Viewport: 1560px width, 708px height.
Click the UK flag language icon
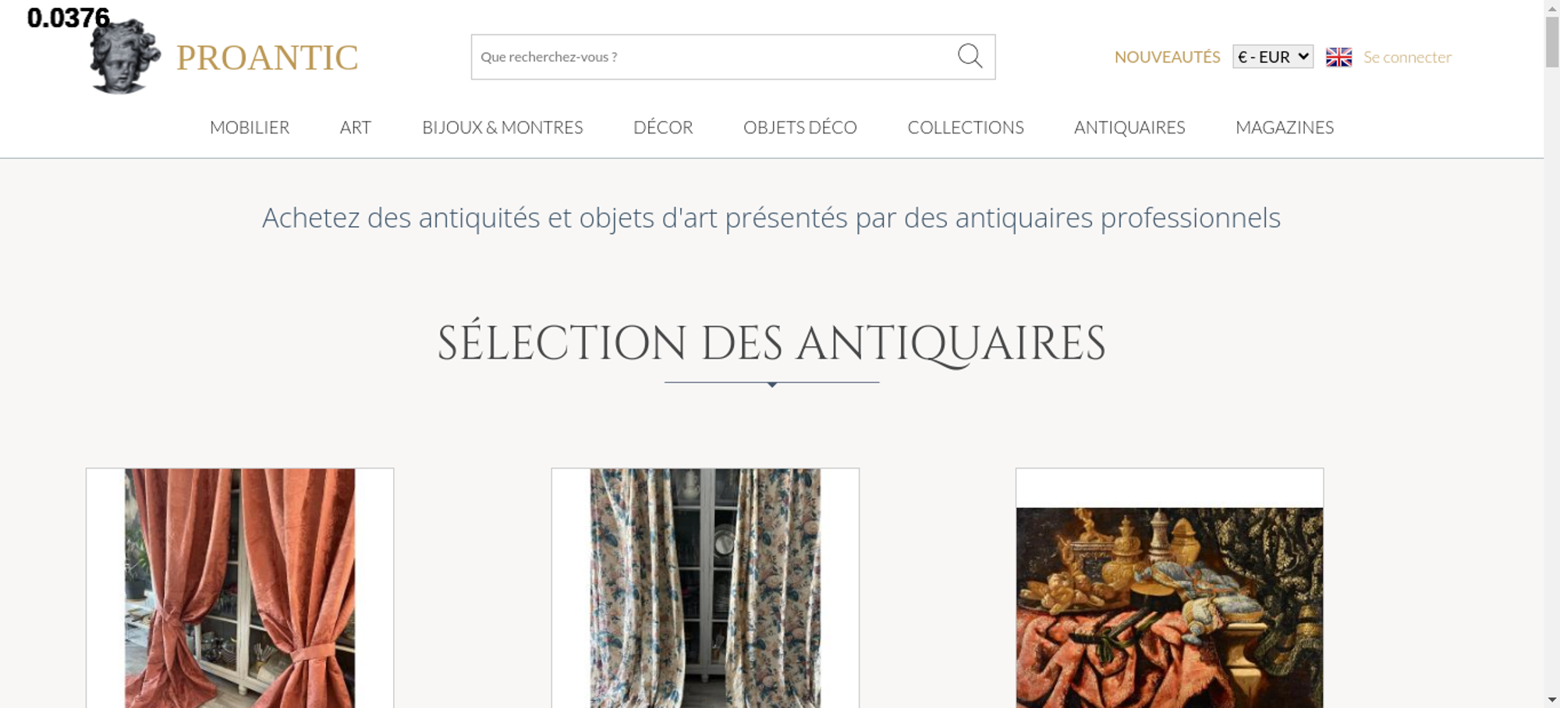pyautogui.click(x=1338, y=57)
